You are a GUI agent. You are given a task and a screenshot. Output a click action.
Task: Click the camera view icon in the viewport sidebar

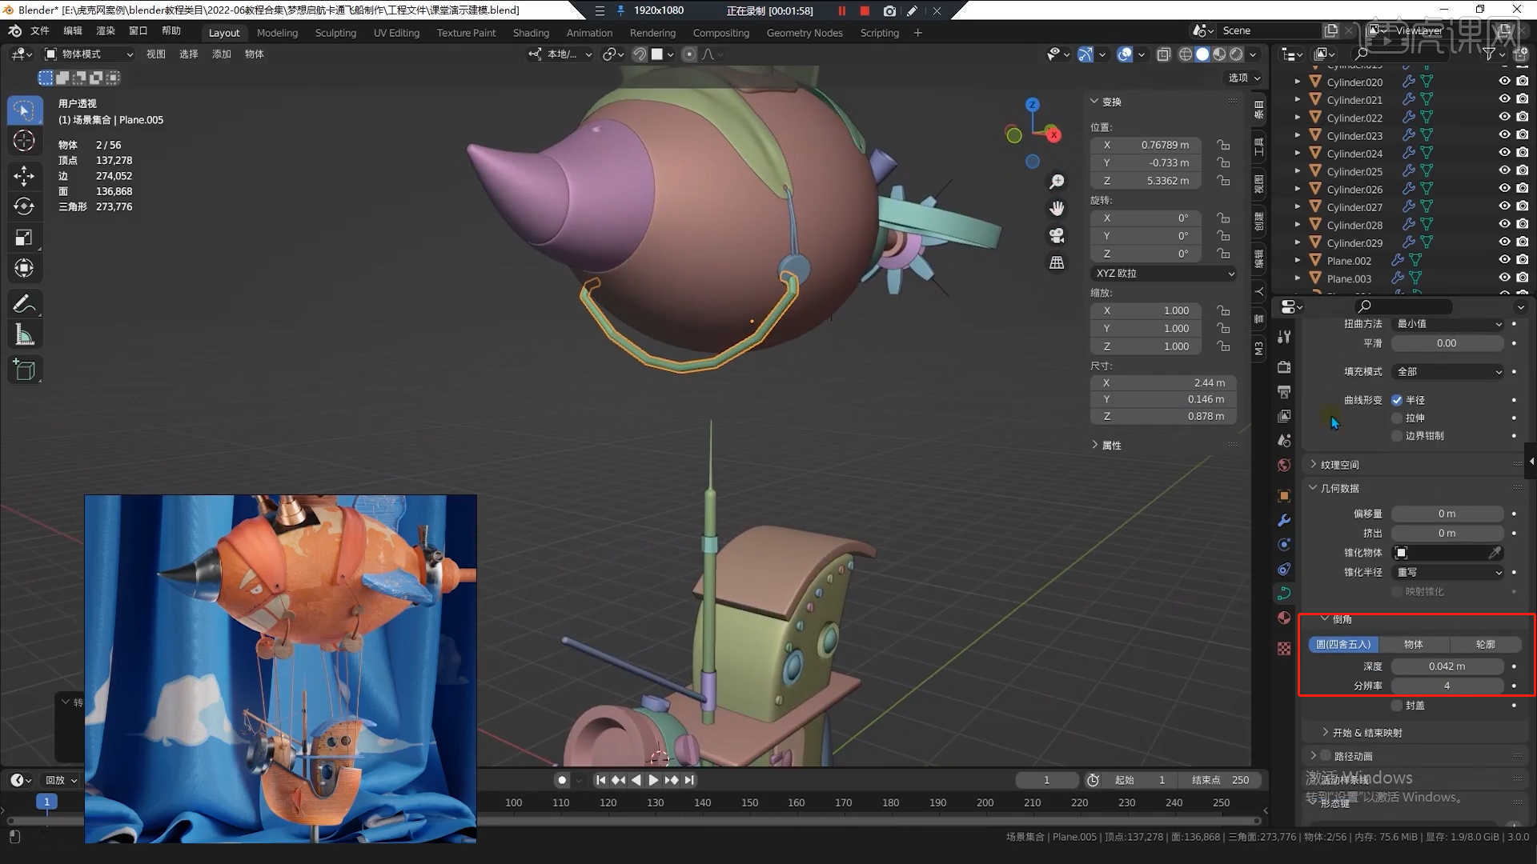click(1056, 235)
